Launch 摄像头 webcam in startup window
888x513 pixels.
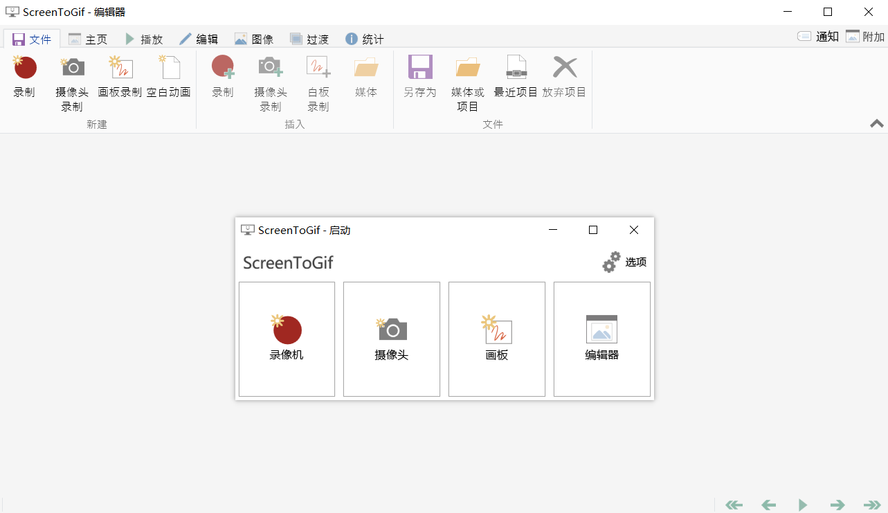pos(392,339)
